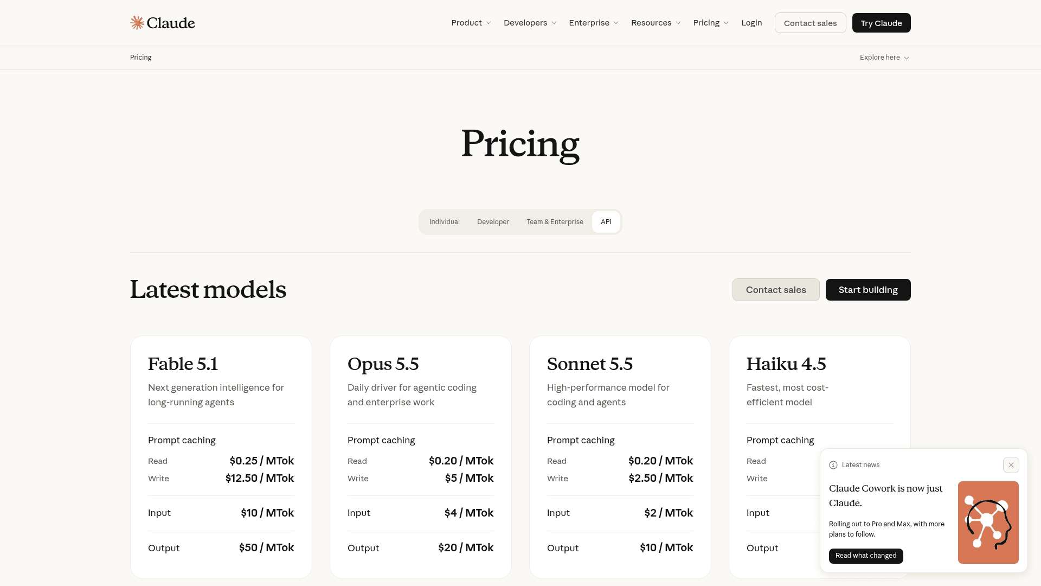Expand the Enterprise menu
Screen dimensions: 1041x586
click(594, 23)
